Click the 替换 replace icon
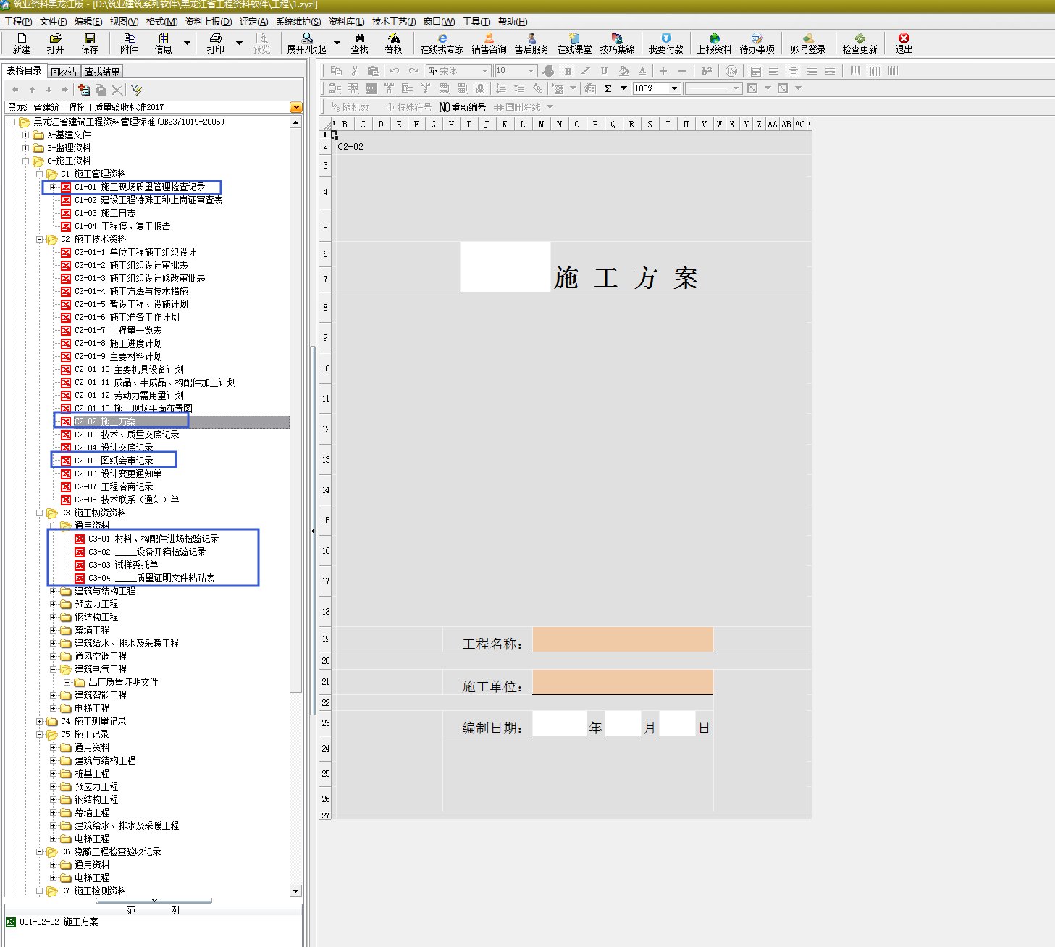Screen dimensions: 1055x947 [x=393, y=43]
